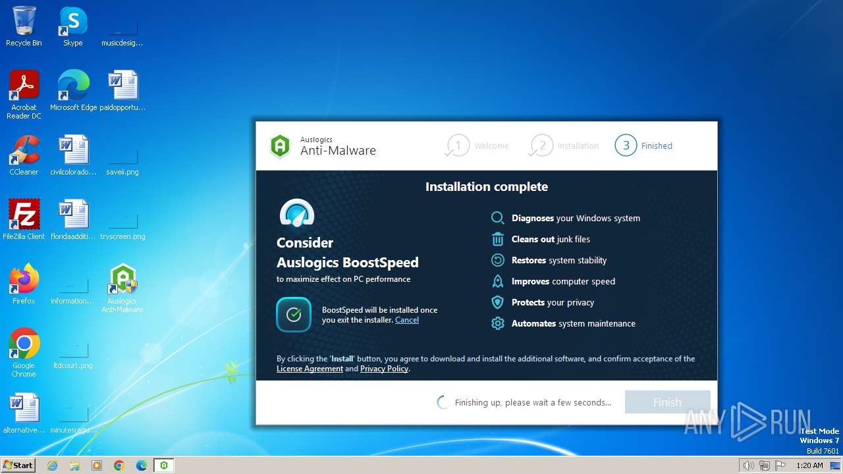Click the Diagnoses magnifier icon
Image resolution: width=843 pixels, height=474 pixels.
coord(498,218)
